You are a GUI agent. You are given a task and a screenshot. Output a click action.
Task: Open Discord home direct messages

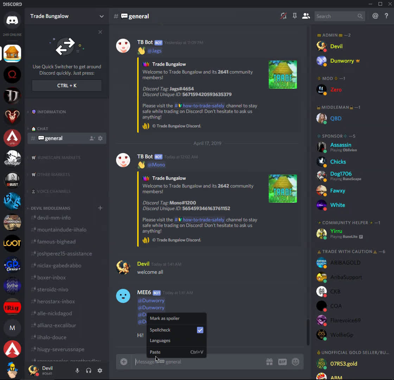point(12,20)
